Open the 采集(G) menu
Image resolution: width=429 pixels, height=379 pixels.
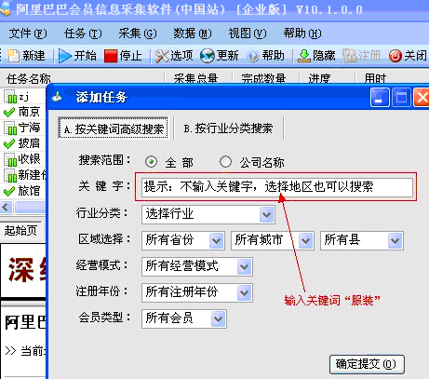tap(138, 34)
